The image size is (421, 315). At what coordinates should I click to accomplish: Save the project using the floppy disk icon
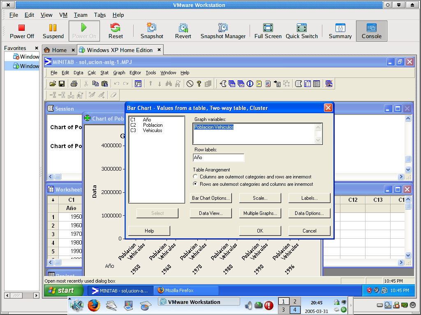(x=62, y=84)
